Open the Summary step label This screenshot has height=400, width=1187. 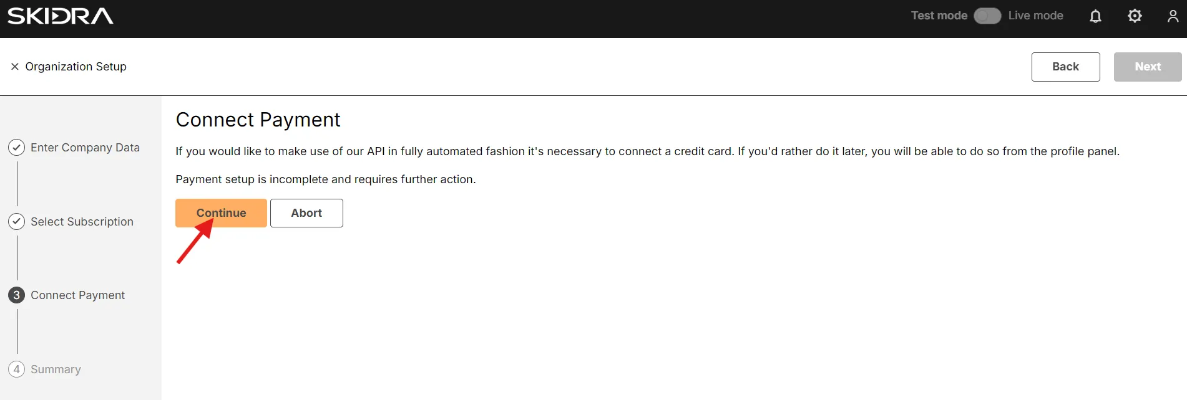tap(56, 369)
